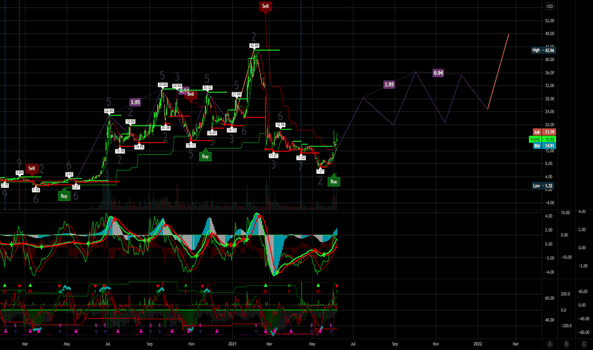
Task: Select the green WKHS 15.58 price label
Action: 542,139
